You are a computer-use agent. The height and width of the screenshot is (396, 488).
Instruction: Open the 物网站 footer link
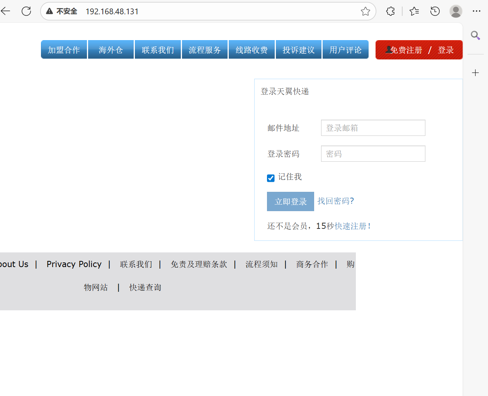(96, 288)
